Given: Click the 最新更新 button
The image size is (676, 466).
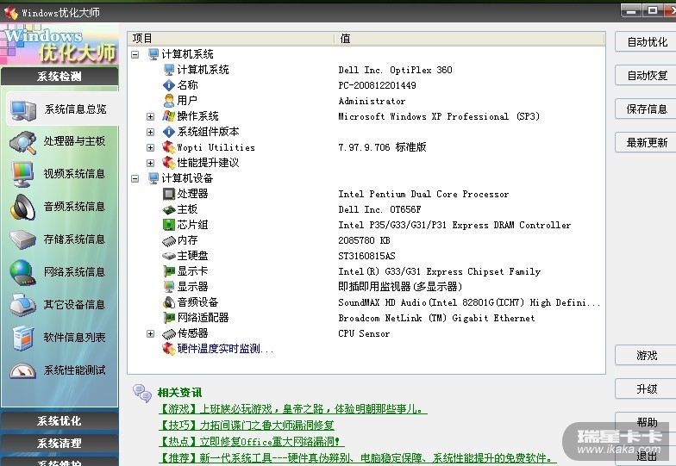Looking at the screenshot, I should [646, 143].
